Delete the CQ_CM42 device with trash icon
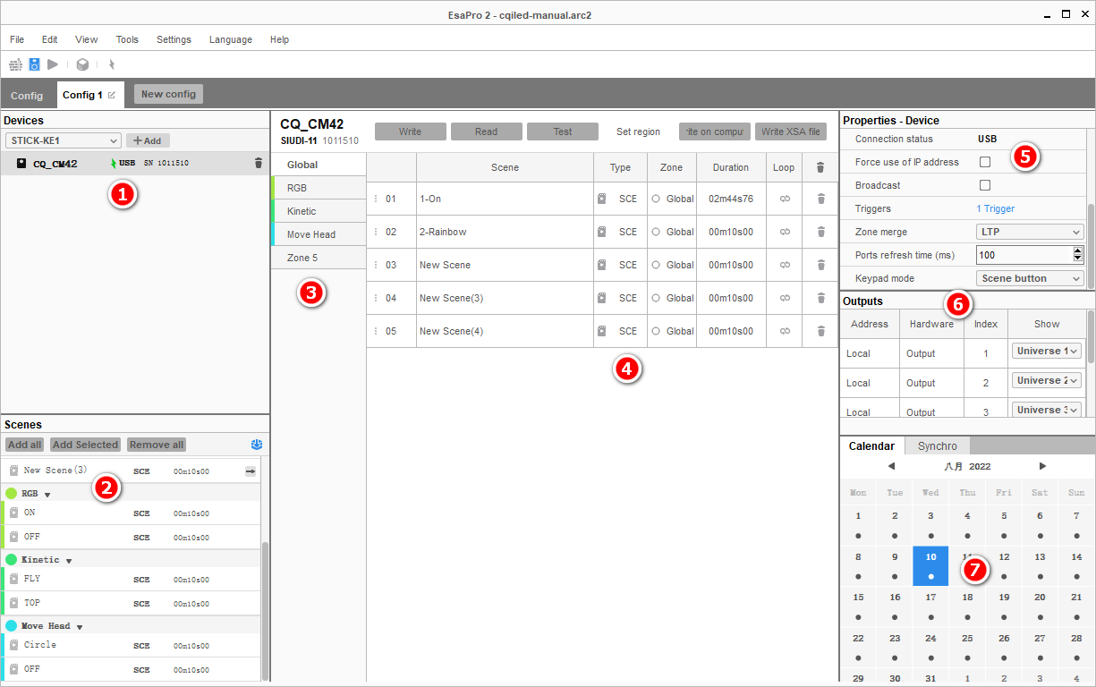1096x687 pixels. point(259,164)
